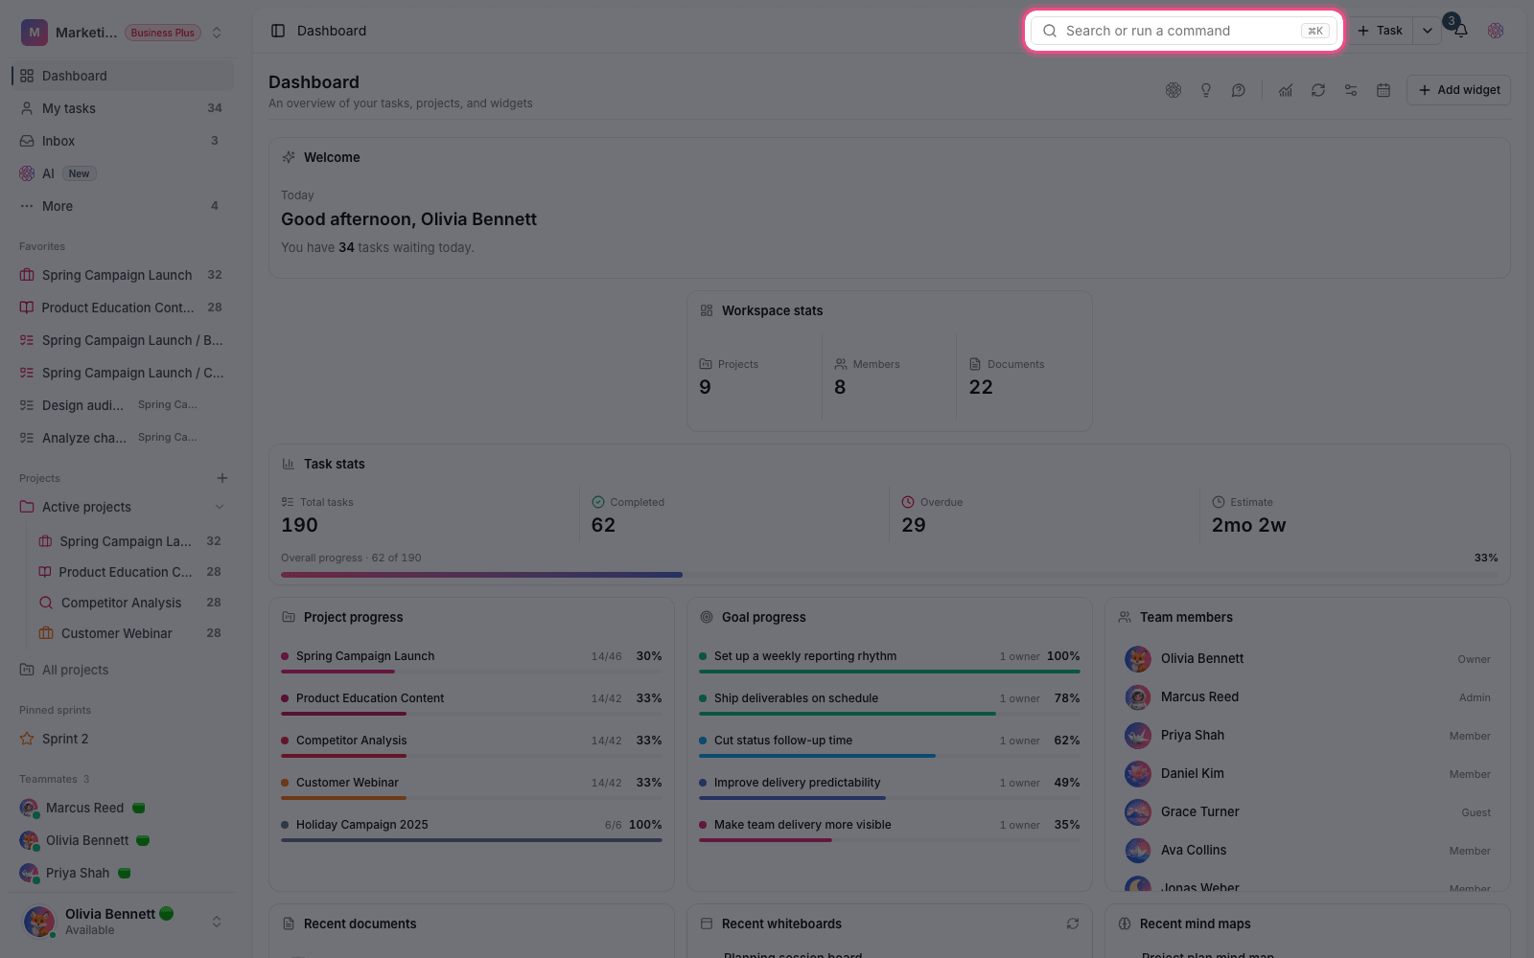This screenshot has width=1534, height=958.
Task: Open the help chat question icon
Action: [x=1239, y=90]
